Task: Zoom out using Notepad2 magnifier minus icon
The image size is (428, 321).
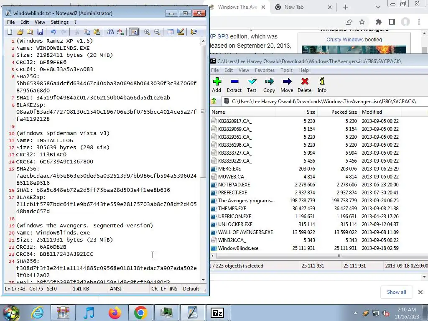Action: pos(157,32)
